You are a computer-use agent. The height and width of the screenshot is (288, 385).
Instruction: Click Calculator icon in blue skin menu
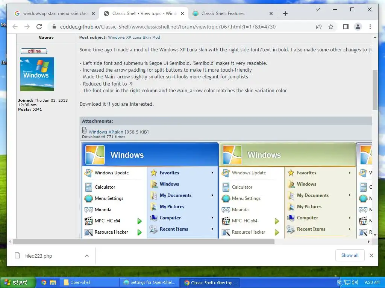point(89,187)
